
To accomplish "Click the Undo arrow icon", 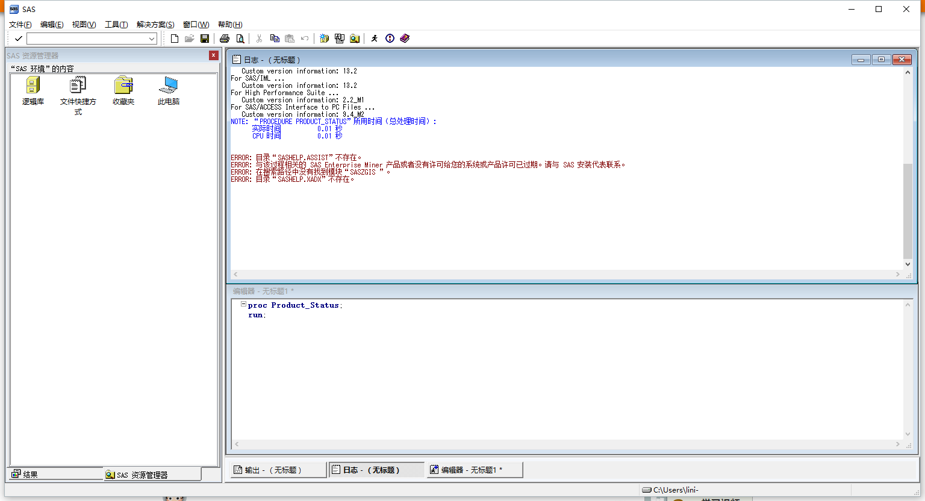I will [x=305, y=39].
